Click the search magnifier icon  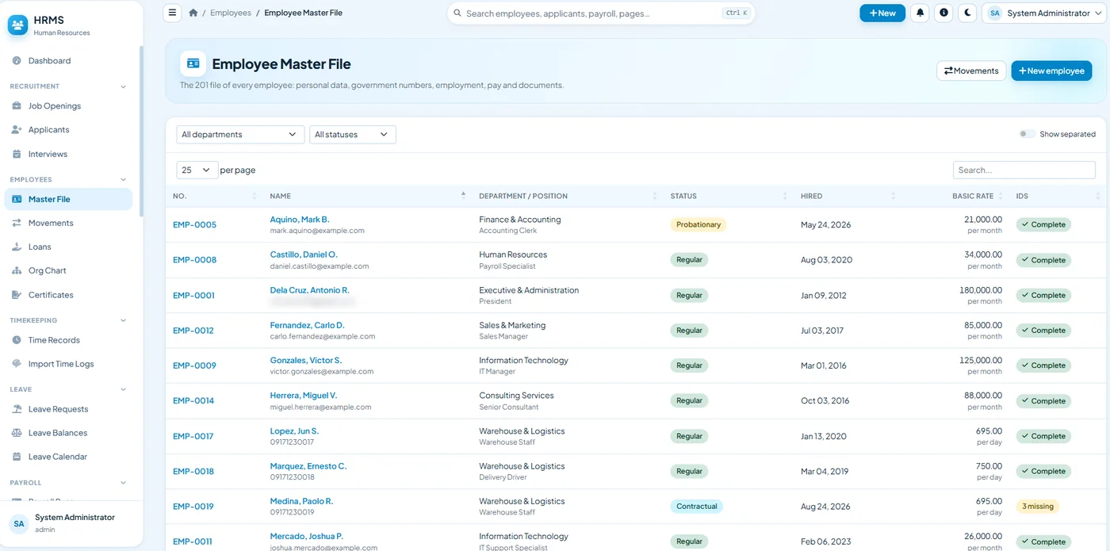457,13
